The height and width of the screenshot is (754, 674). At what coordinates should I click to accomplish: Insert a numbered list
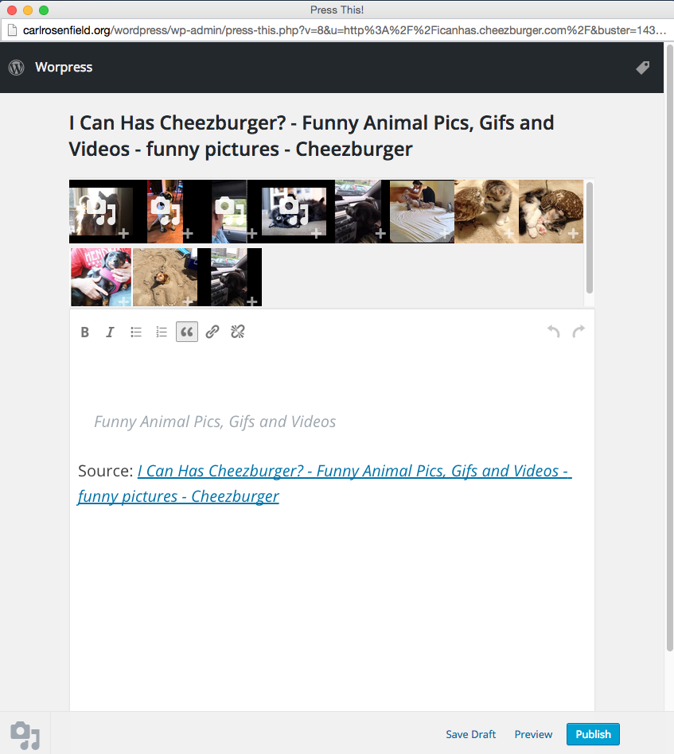pyautogui.click(x=162, y=332)
